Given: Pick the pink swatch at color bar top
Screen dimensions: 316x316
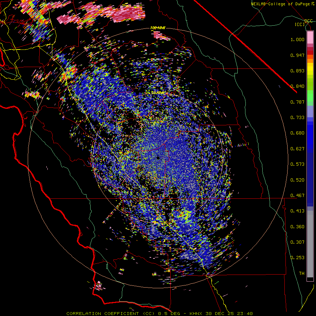Looking at the screenshot, I should pos(310,37).
